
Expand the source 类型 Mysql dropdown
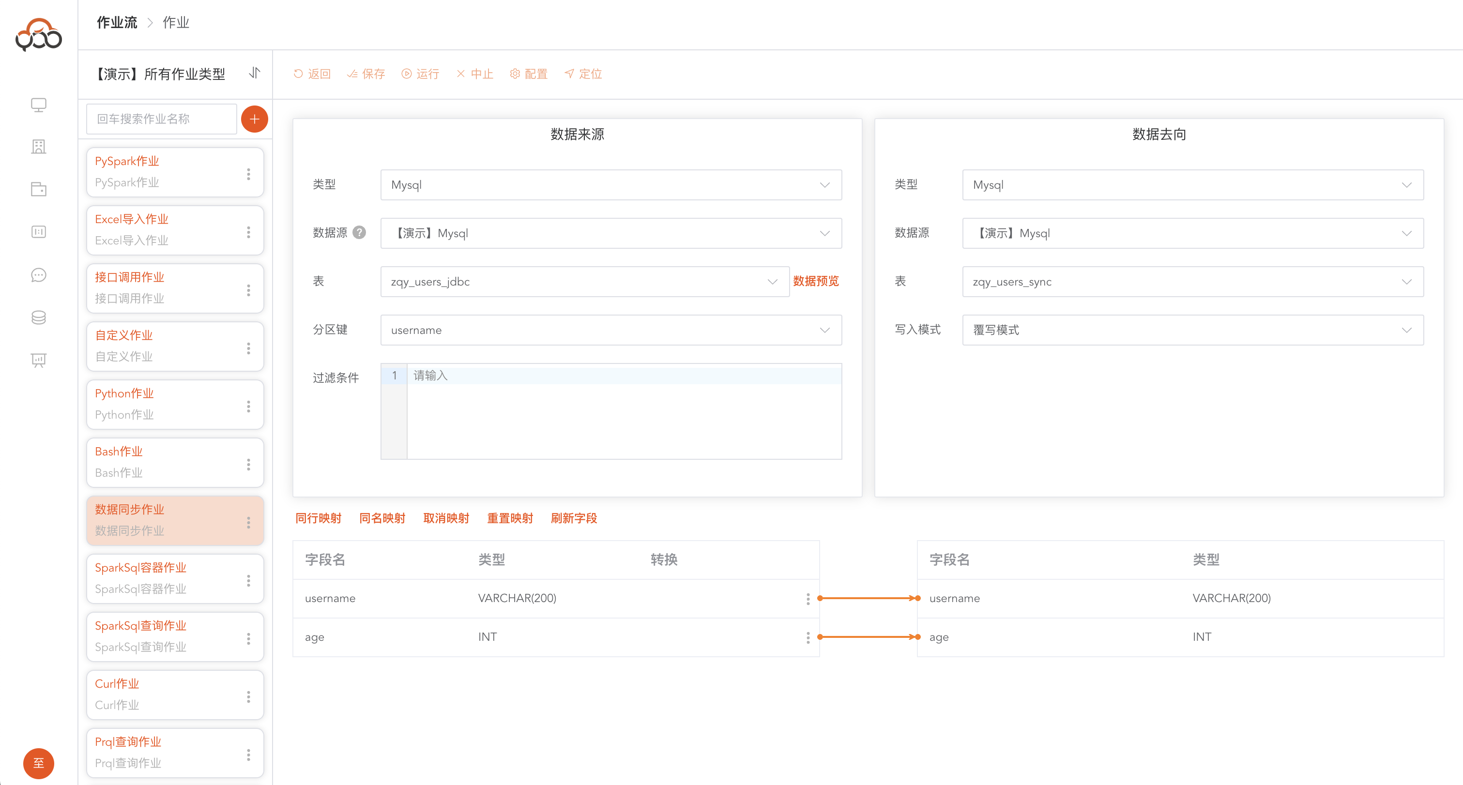click(611, 184)
